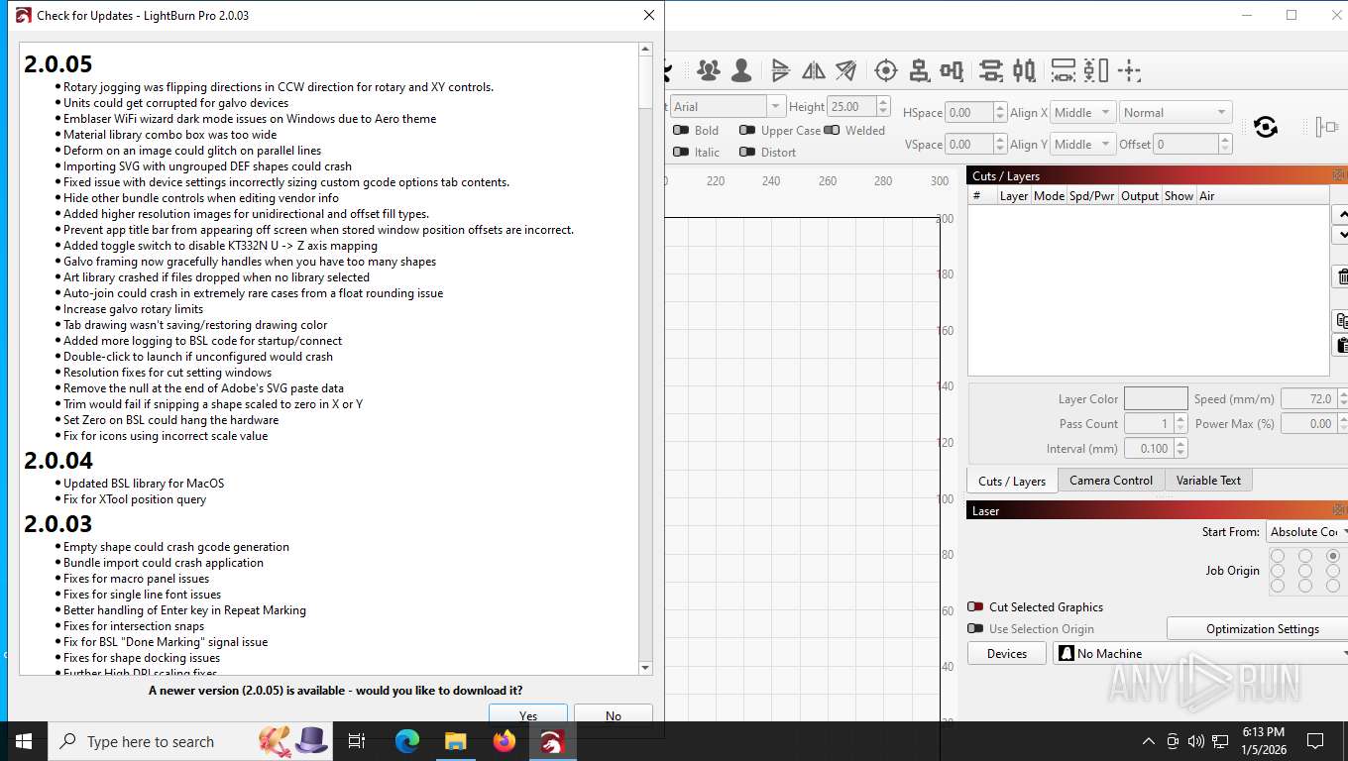Move layer up with the arrow button

pyautogui.click(x=1341, y=214)
